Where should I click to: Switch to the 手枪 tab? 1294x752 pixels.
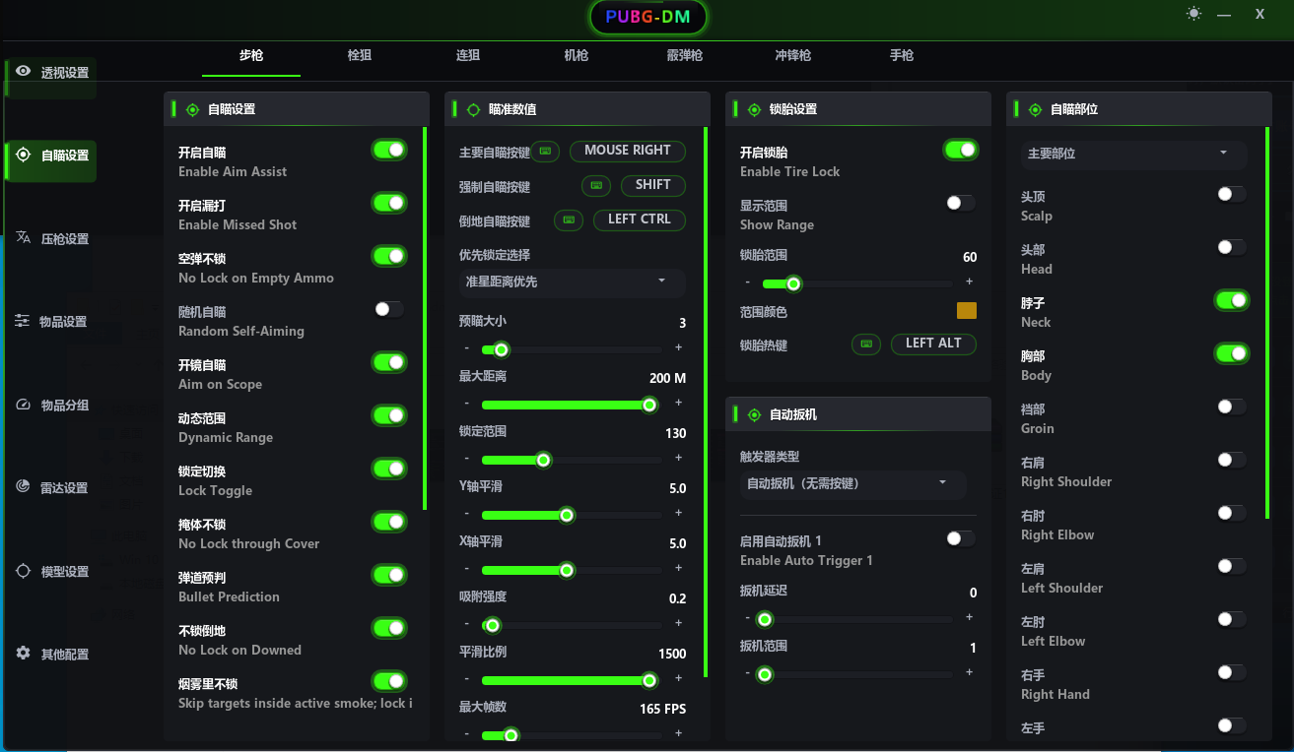click(902, 56)
